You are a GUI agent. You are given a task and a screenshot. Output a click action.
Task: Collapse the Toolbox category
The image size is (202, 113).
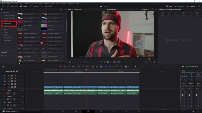pos(2,13)
